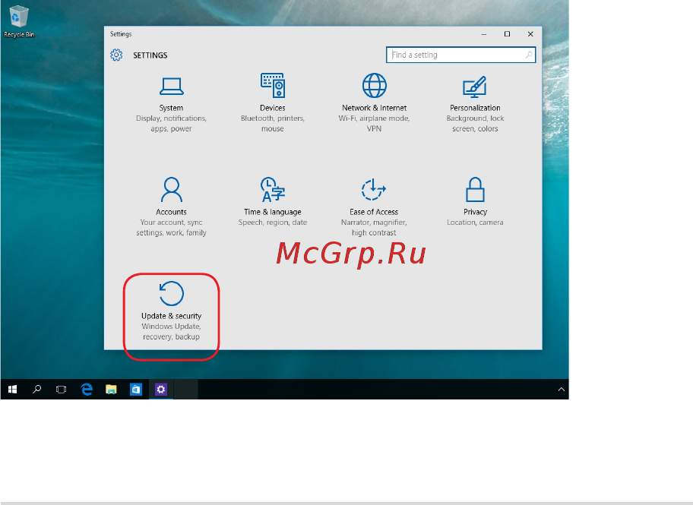Open the Accounts person icon

172,190
